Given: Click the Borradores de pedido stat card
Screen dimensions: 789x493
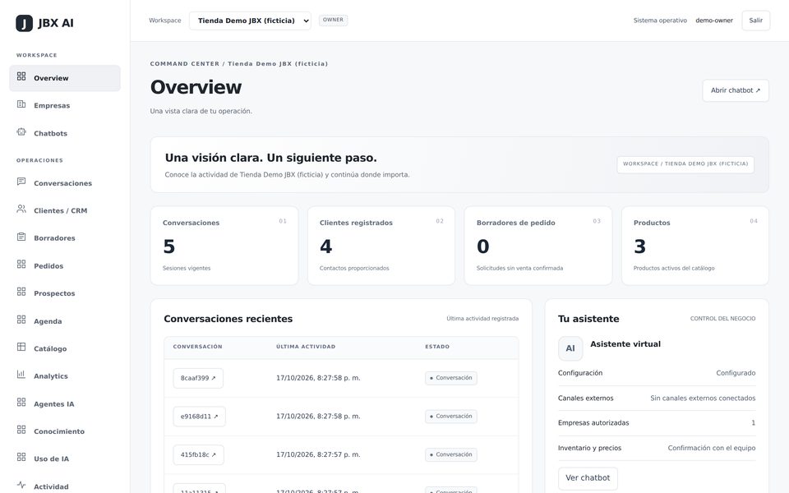Looking at the screenshot, I should pyautogui.click(x=538, y=246).
